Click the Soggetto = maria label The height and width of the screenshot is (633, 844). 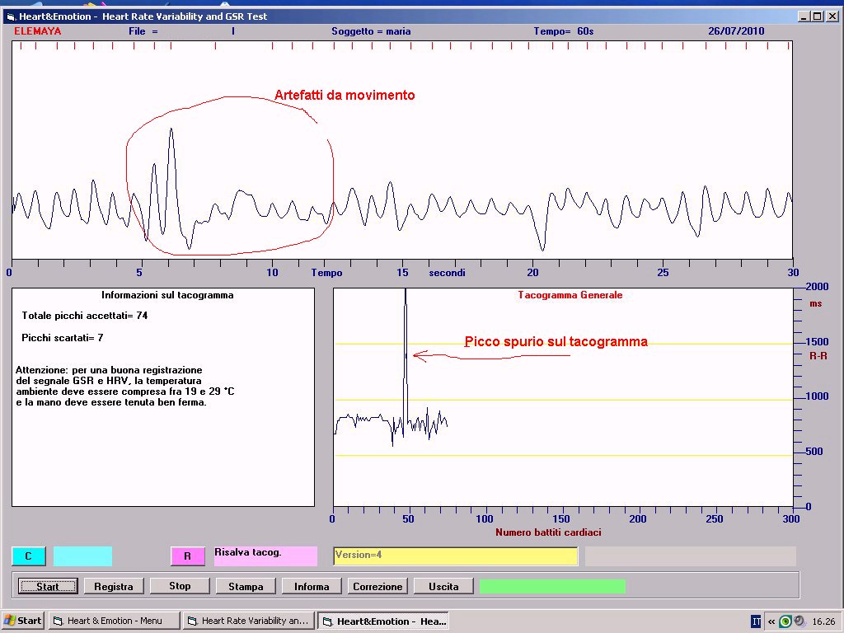pos(371,31)
